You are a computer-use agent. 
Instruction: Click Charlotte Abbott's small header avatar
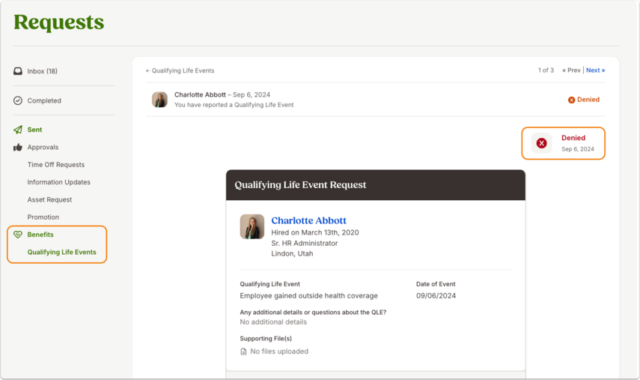pyautogui.click(x=159, y=100)
